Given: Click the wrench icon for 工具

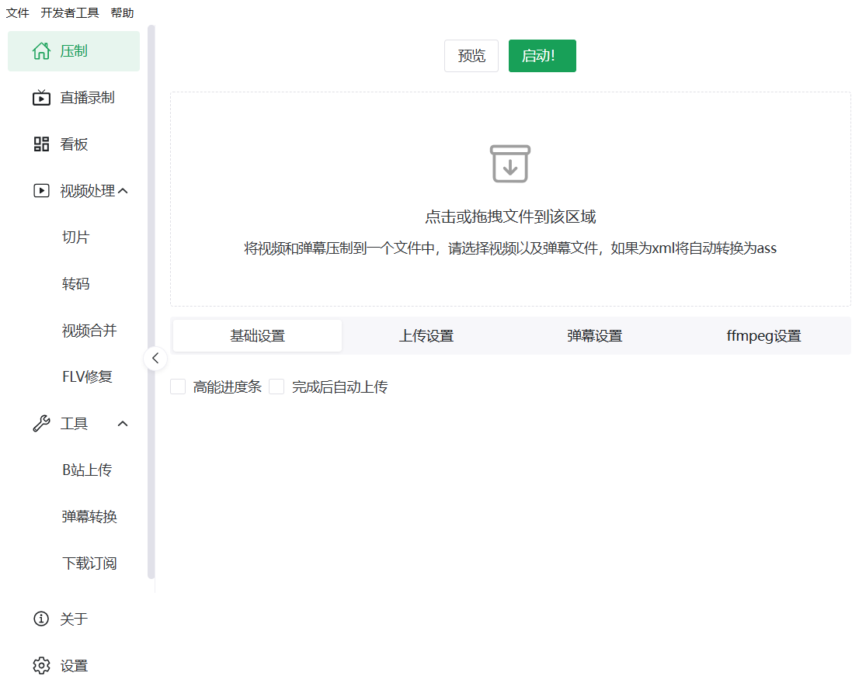Looking at the screenshot, I should pos(41,423).
